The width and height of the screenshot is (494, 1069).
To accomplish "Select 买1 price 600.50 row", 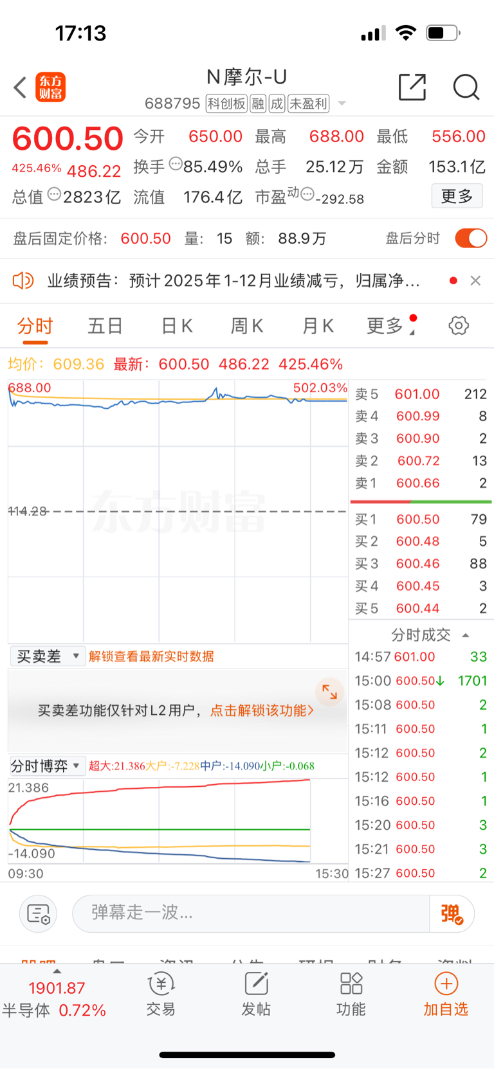I will tap(421, 519).
